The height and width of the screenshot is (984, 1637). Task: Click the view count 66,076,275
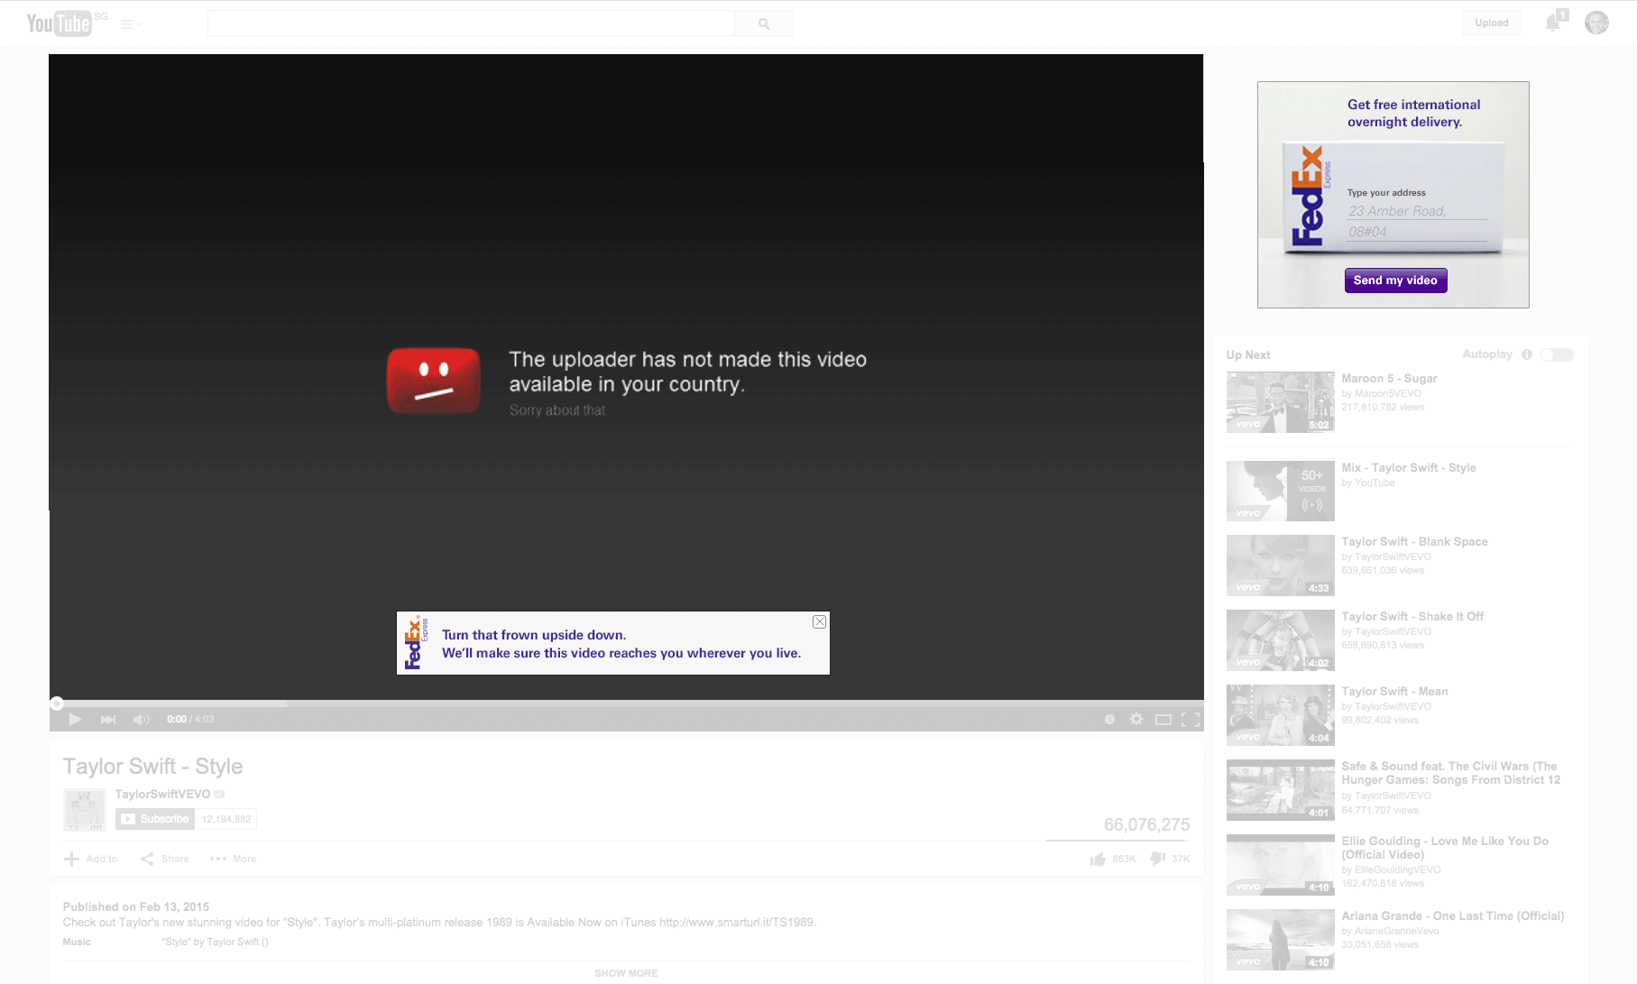1146,824
